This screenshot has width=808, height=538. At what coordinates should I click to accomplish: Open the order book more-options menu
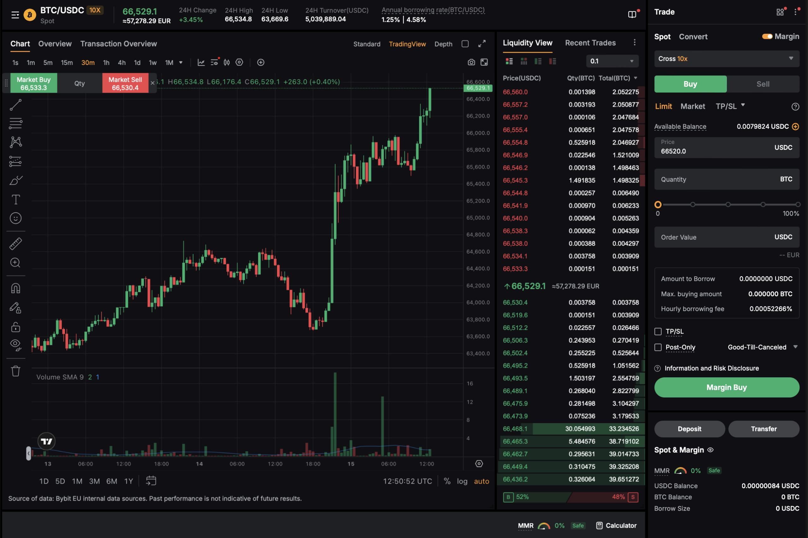click(634, 42)
